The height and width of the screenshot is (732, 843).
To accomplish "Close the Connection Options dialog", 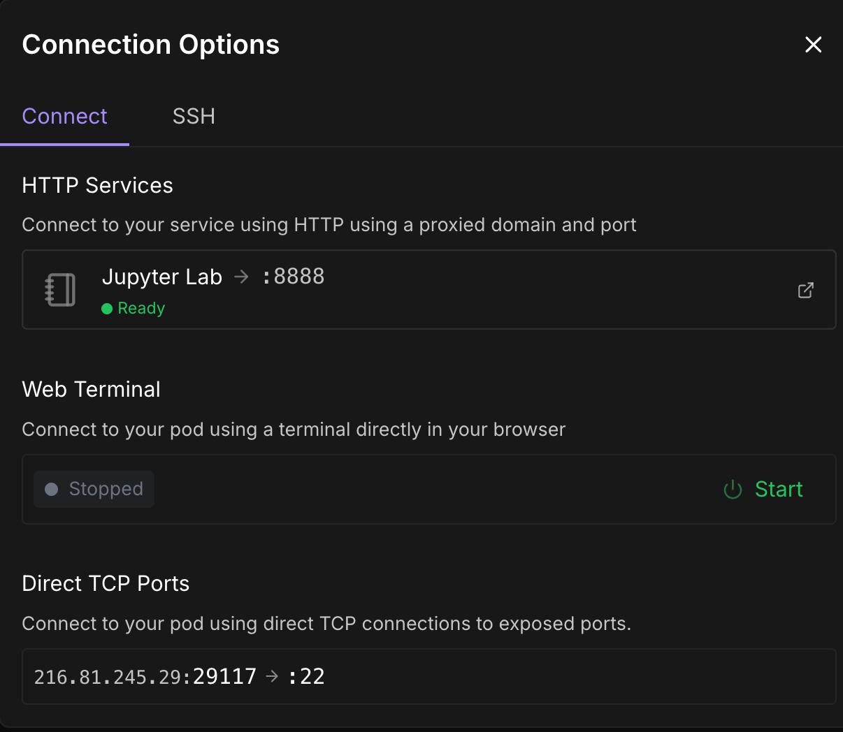I will pyautogui.click(x=813, y=45).
